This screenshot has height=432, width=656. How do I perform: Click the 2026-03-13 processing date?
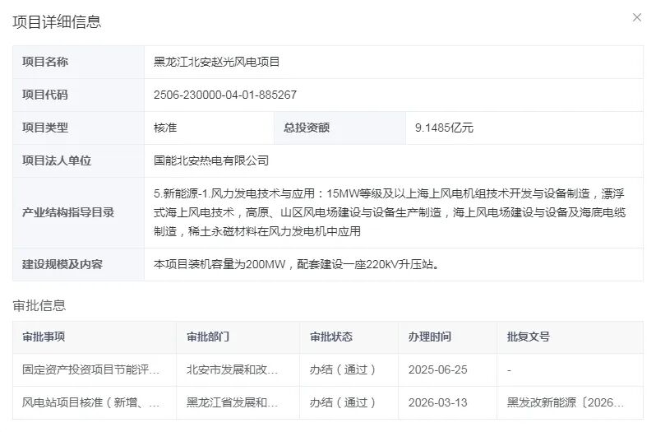pos(437,402)
